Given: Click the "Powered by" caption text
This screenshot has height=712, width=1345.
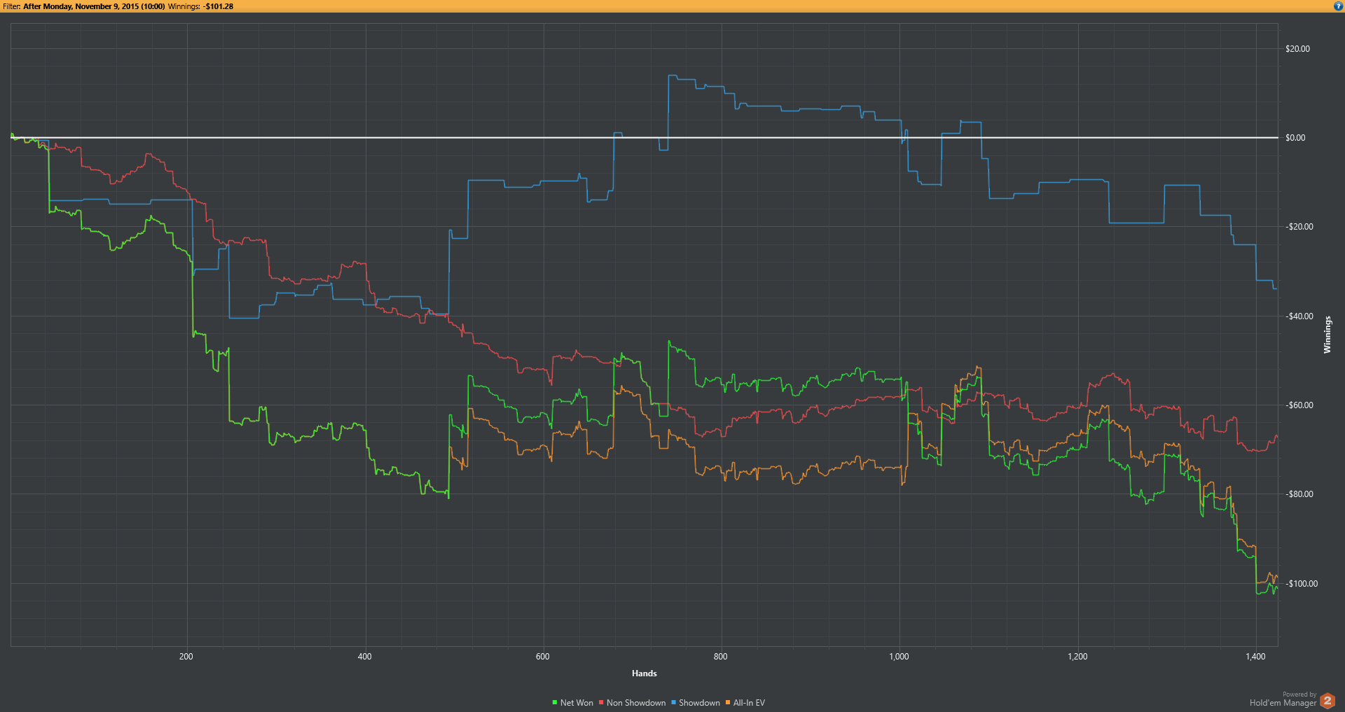Looking at the screenshot, I should (x=1299, y=694).
